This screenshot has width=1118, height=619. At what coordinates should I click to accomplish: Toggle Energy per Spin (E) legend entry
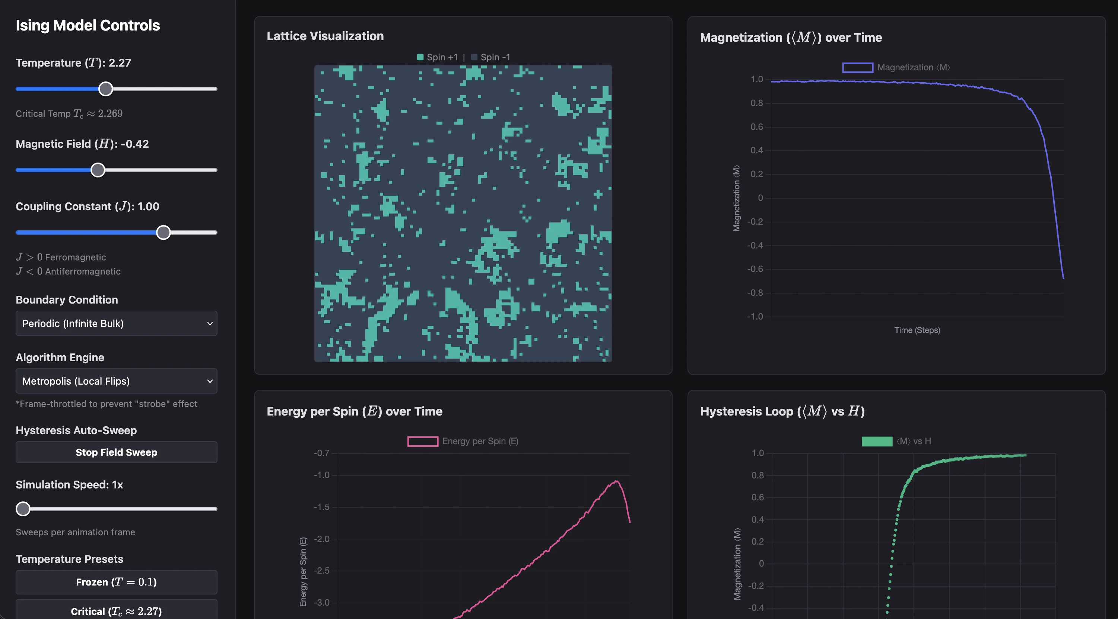pos(463,441)
